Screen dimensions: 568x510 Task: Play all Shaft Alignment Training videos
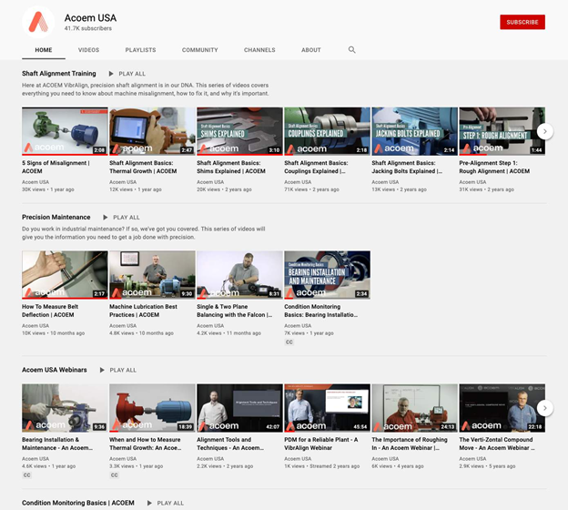127,74
